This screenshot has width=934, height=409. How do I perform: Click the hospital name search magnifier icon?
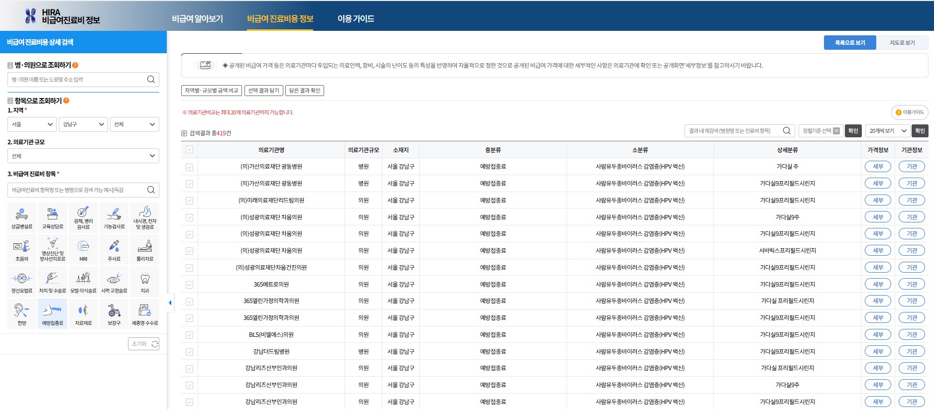151,80
